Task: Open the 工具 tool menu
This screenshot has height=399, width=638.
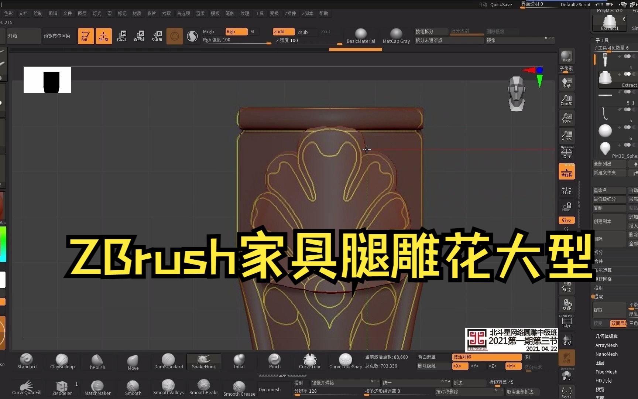Action: (x=260, y=13)
